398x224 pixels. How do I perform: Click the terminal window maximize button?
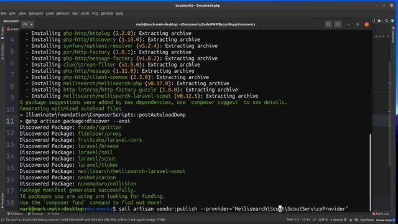(x=358, y=24)
